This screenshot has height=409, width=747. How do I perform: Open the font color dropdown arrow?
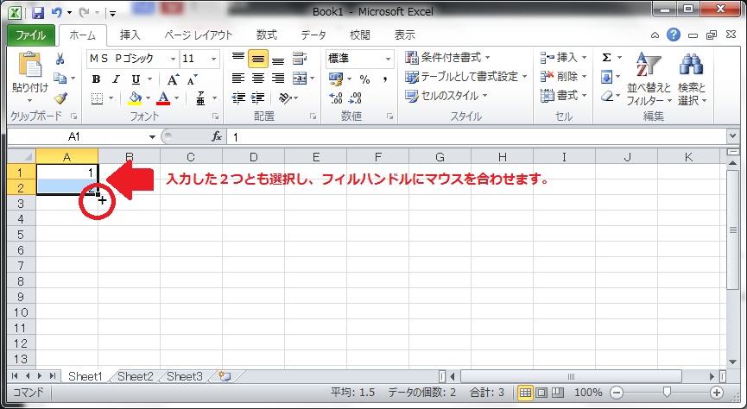coord(177,98)
